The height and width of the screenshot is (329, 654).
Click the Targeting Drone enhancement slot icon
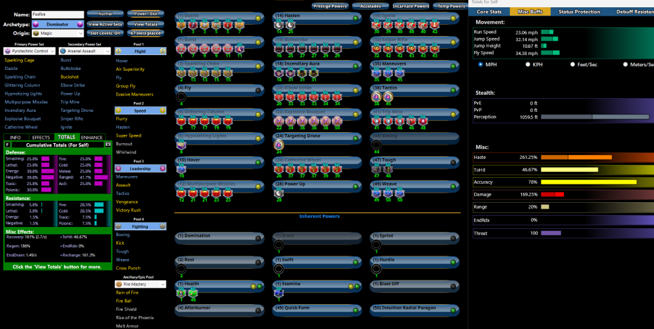pos(279,145)
